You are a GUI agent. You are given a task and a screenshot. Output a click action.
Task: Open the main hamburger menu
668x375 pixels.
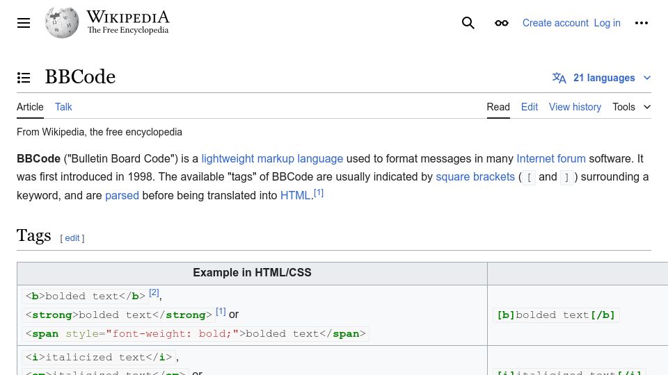coord(24,23)
